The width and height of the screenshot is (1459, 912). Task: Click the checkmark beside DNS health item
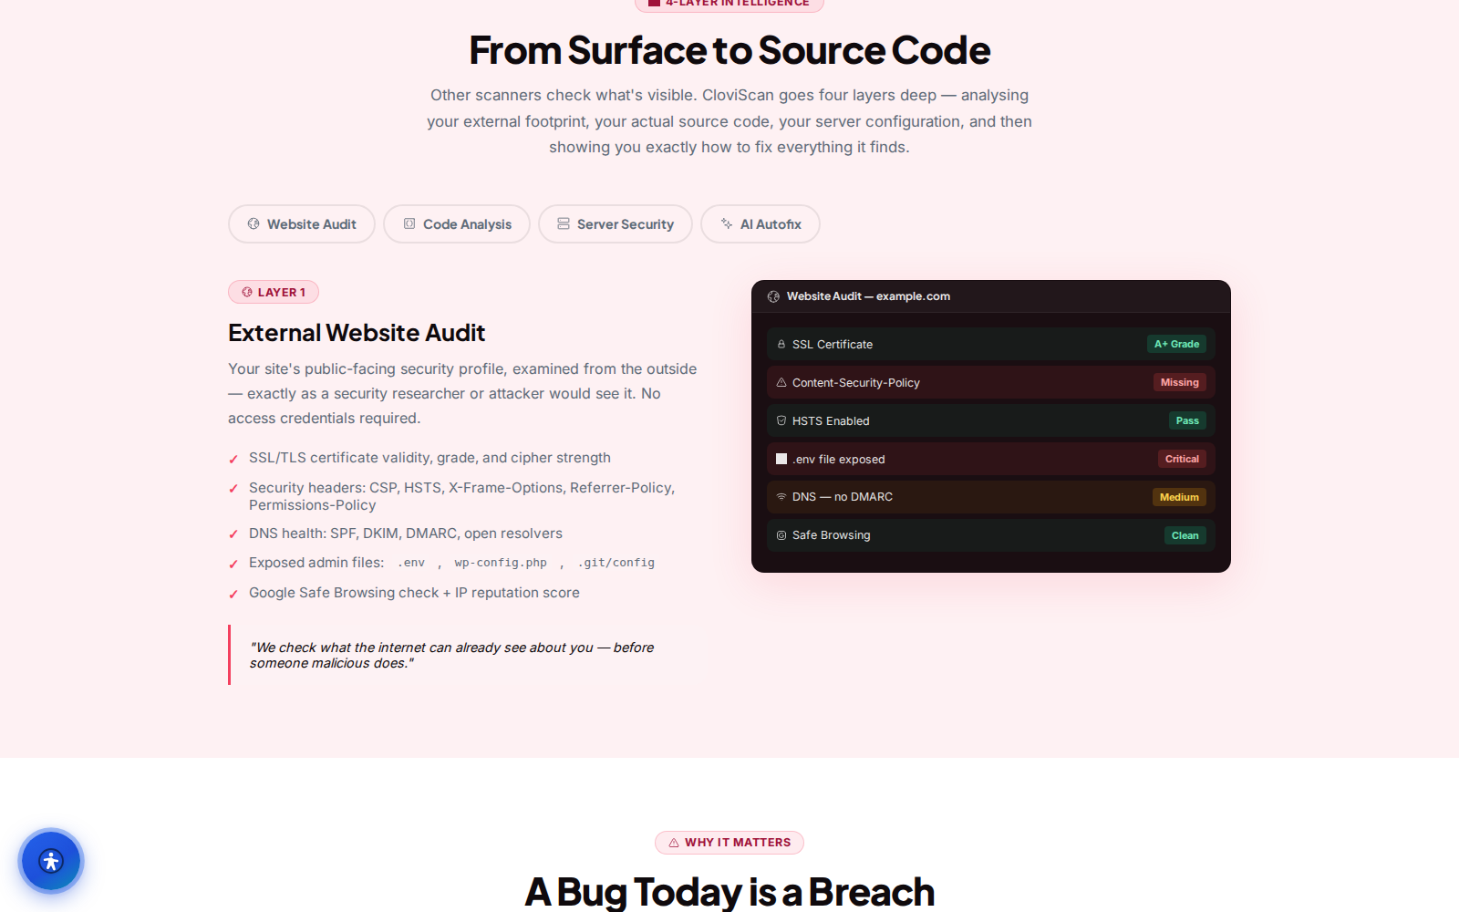[x=233, y=534]
